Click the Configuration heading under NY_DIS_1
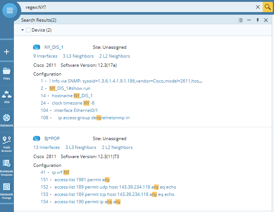Image resolution: width=274 pixels, height=212 pixels. pos(47,74)
